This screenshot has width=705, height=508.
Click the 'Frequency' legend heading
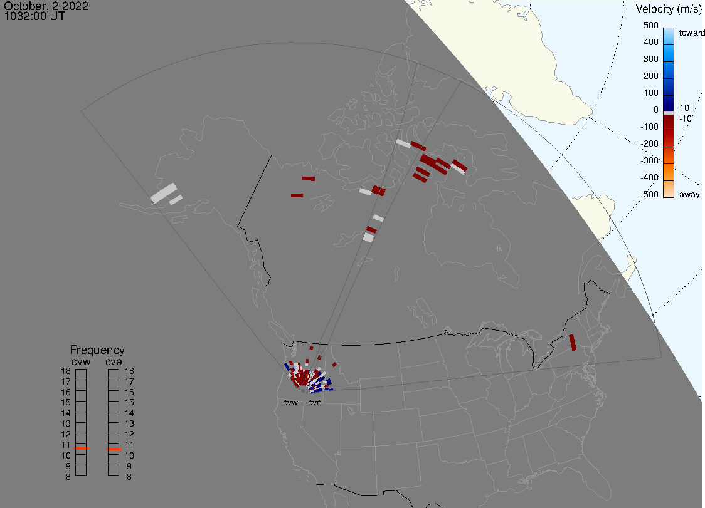pos(97,350)
